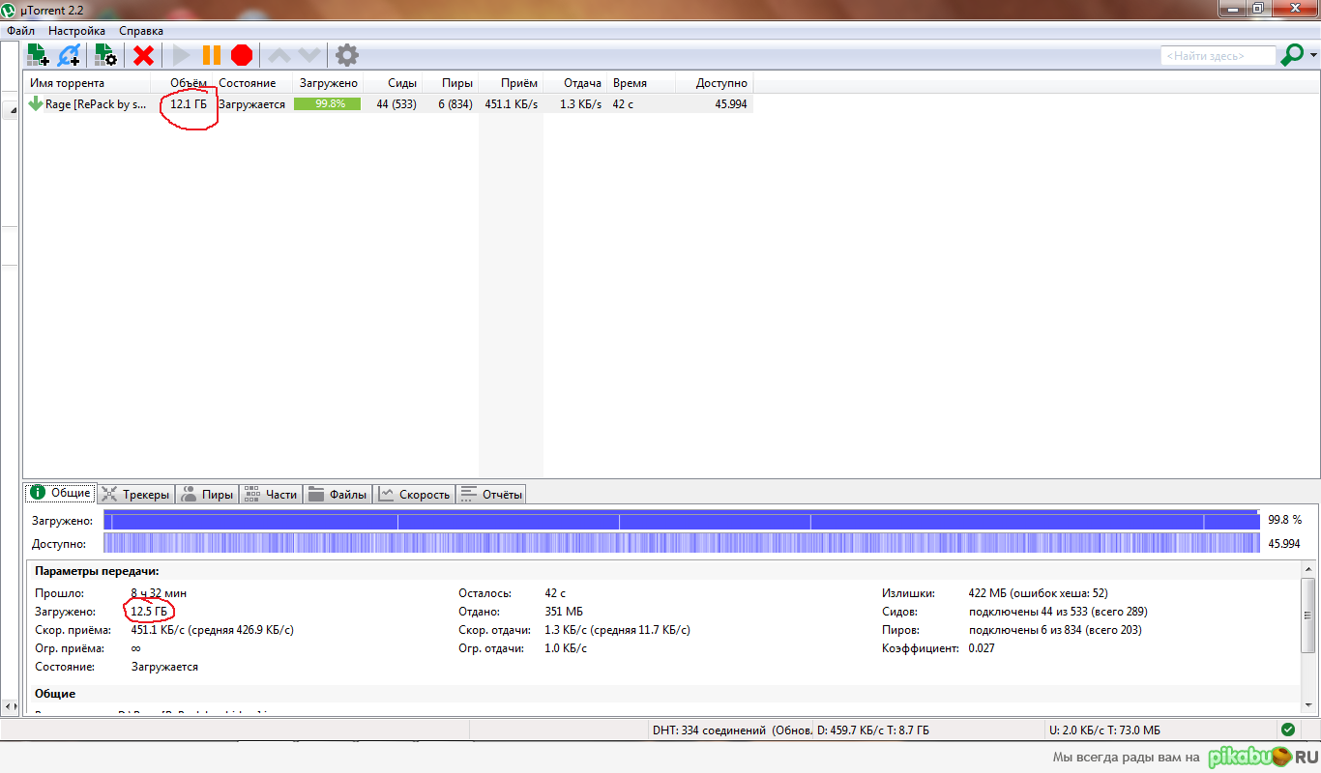Open the Файл menu
This screenshot has height=773, width=1321.
(x=21, y=31)
